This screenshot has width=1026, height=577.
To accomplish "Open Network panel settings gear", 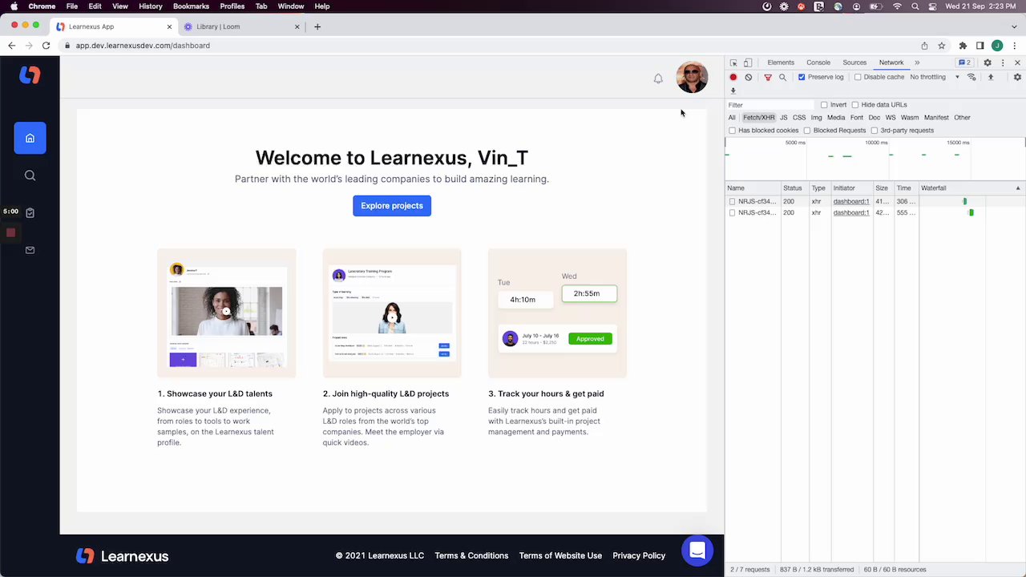I will click(1017, 77).
